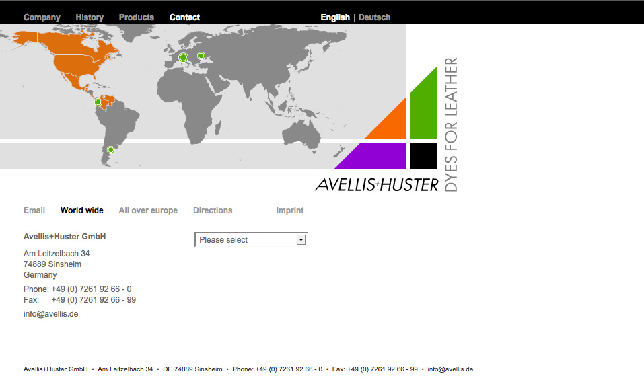Click footer text Avellis+Huster GmbH
This screenshot has height=384, width=644.
pyautogui.click(x=55, y=369)
